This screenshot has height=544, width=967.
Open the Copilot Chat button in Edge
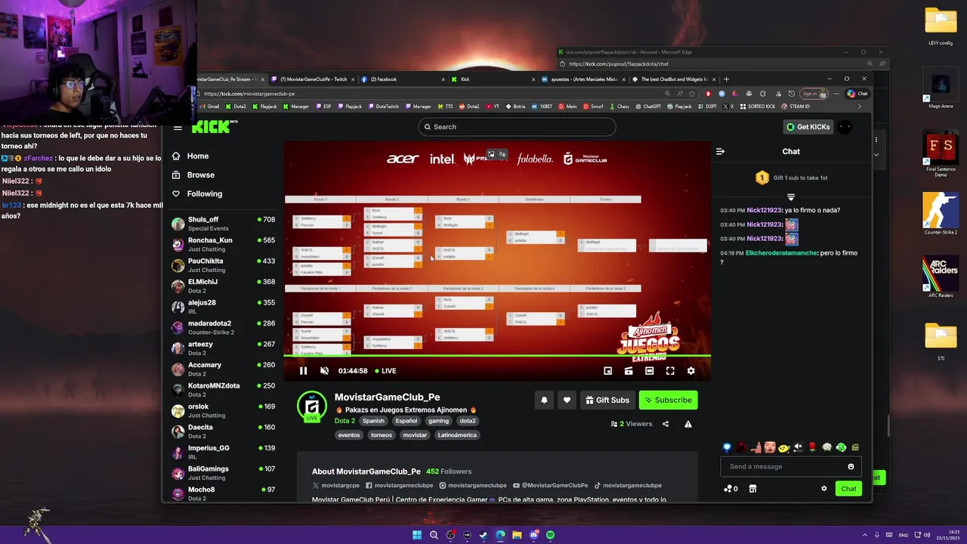pyautogui.click(x=857, y=94)
